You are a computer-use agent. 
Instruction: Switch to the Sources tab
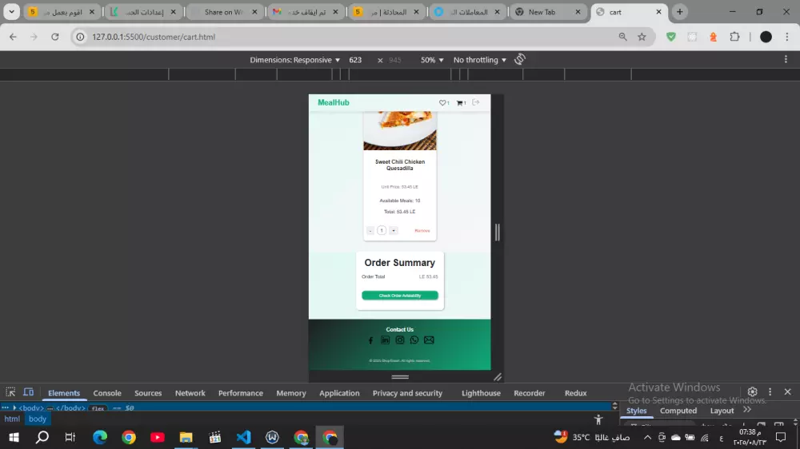pyautogui.click(x=148, y=393)
